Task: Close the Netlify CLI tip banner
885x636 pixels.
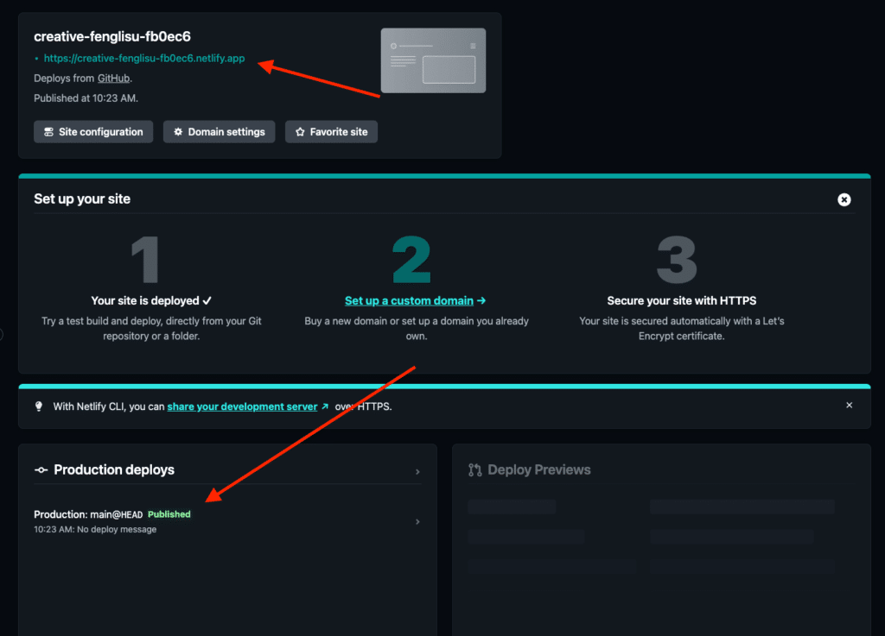Action: point(849,405)
